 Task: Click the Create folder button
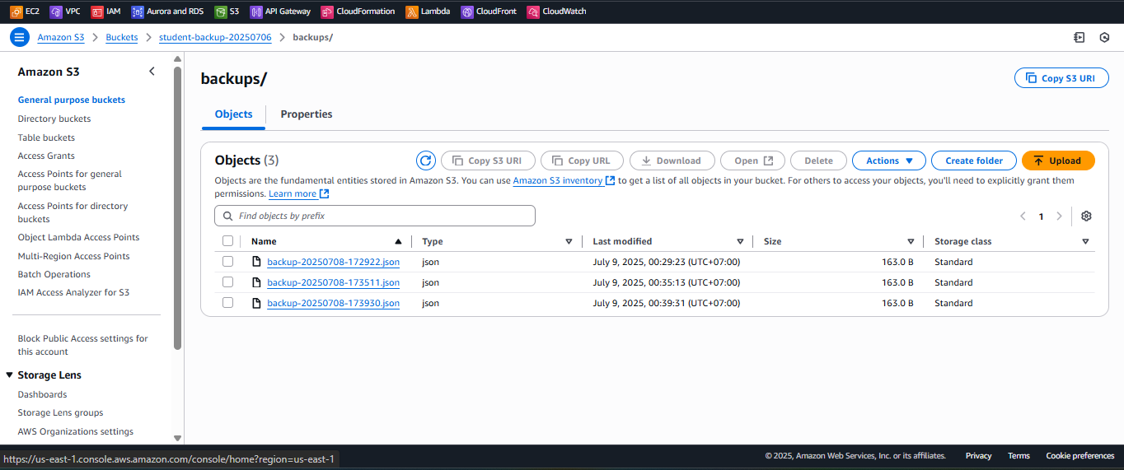tap(974, 161)
